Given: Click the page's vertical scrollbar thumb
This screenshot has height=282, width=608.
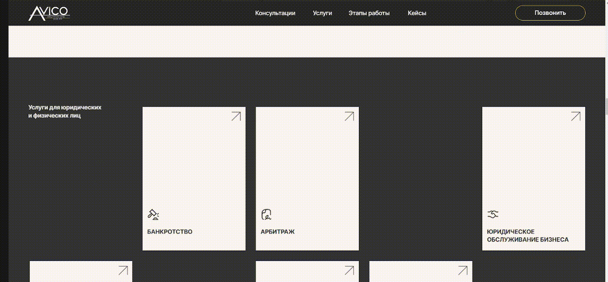Looking at the screenshot, I should click(606, 106).
